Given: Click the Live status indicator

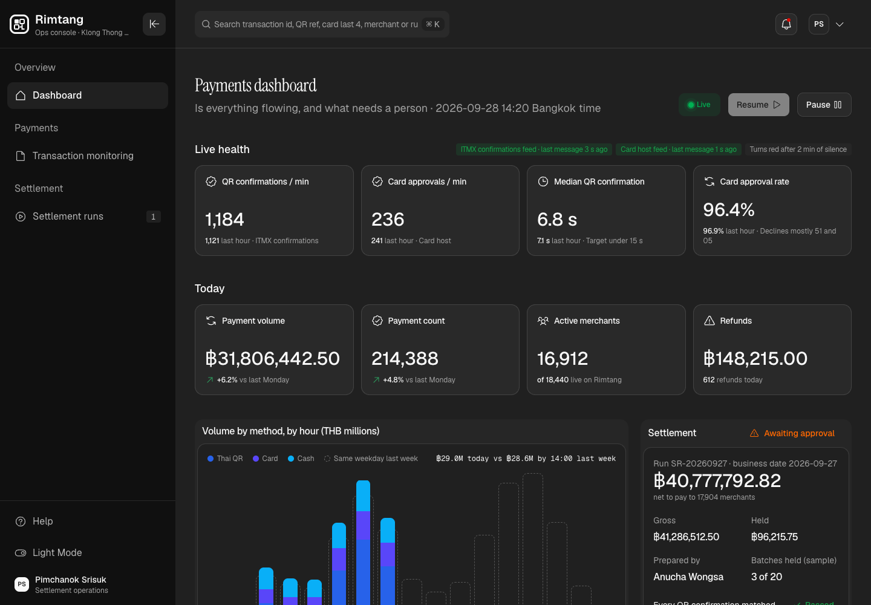Looking at the screenshot, I should click(699, 105).
